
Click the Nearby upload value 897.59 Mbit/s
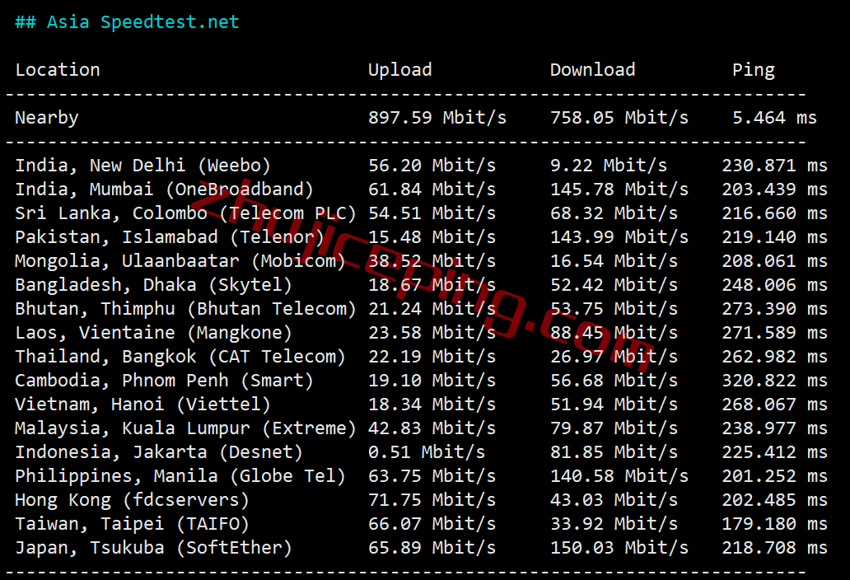[x=437, y=118]
